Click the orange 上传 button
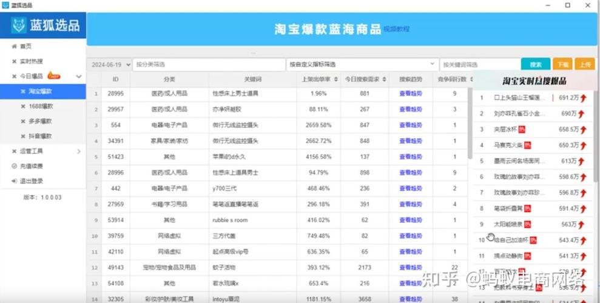600x303 pixels. pyautogui.click(x=585, y=65)
